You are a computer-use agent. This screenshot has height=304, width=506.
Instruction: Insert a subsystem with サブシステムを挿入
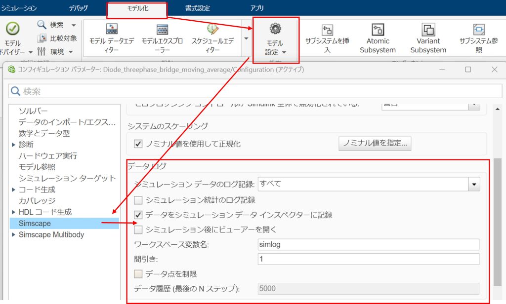(x=328, y=30)
